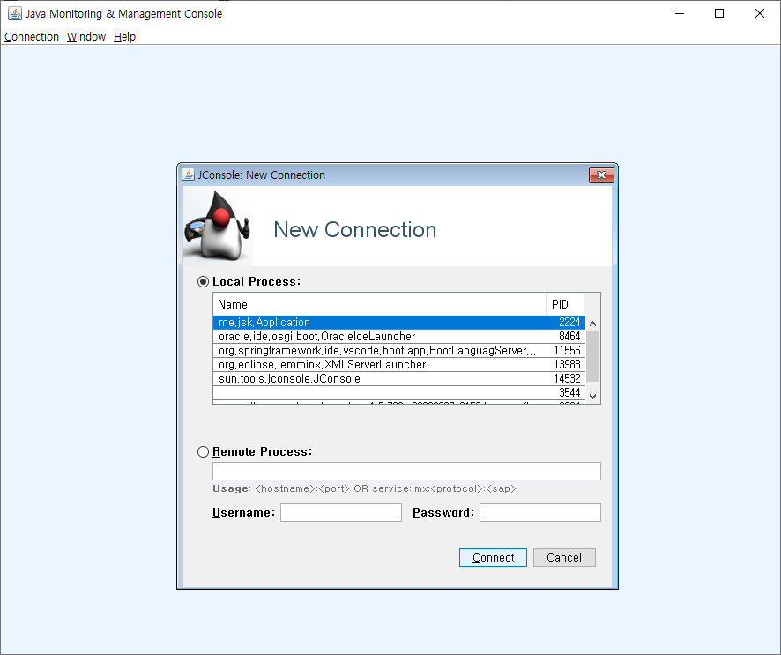Maximize the Java Monitoring Console window
Viewport: 781px width, 655px height.
[719, 13]
